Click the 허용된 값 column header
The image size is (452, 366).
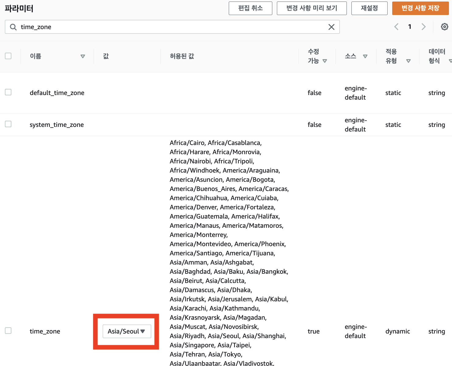coord(182,56)
